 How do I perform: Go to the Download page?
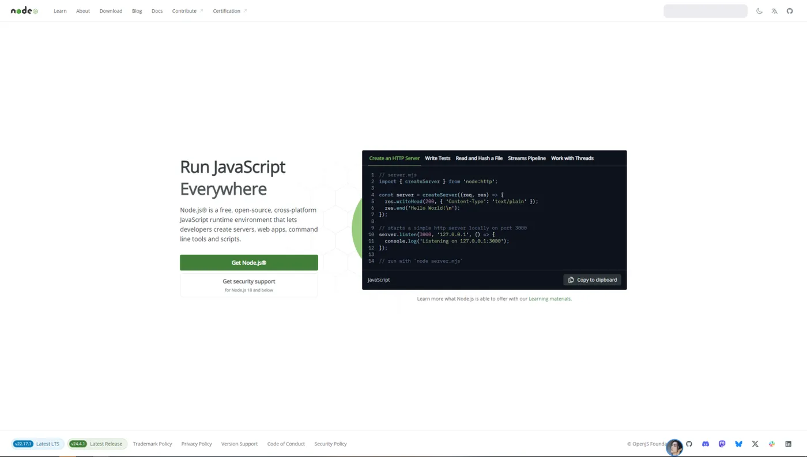111,11
